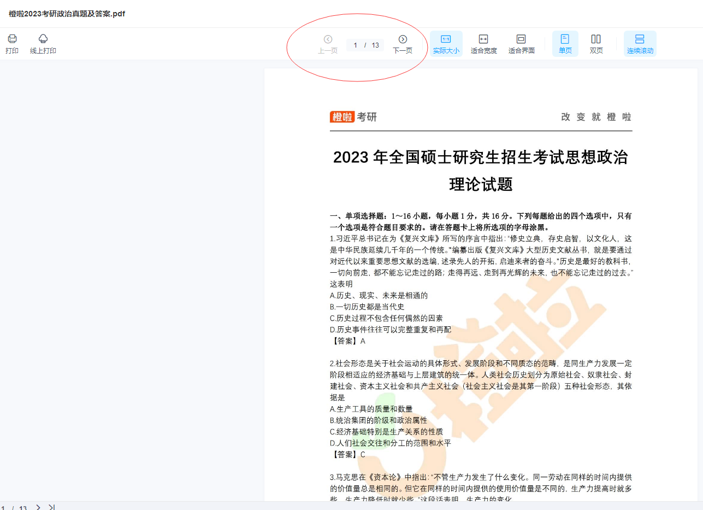Click 改变就橙啦 slogan in page header
This screenshot has width=703, height=510.
click(x=596, y=117)
